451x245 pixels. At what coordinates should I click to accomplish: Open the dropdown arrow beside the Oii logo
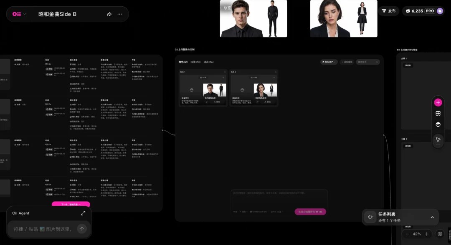[x=25, y=14]
